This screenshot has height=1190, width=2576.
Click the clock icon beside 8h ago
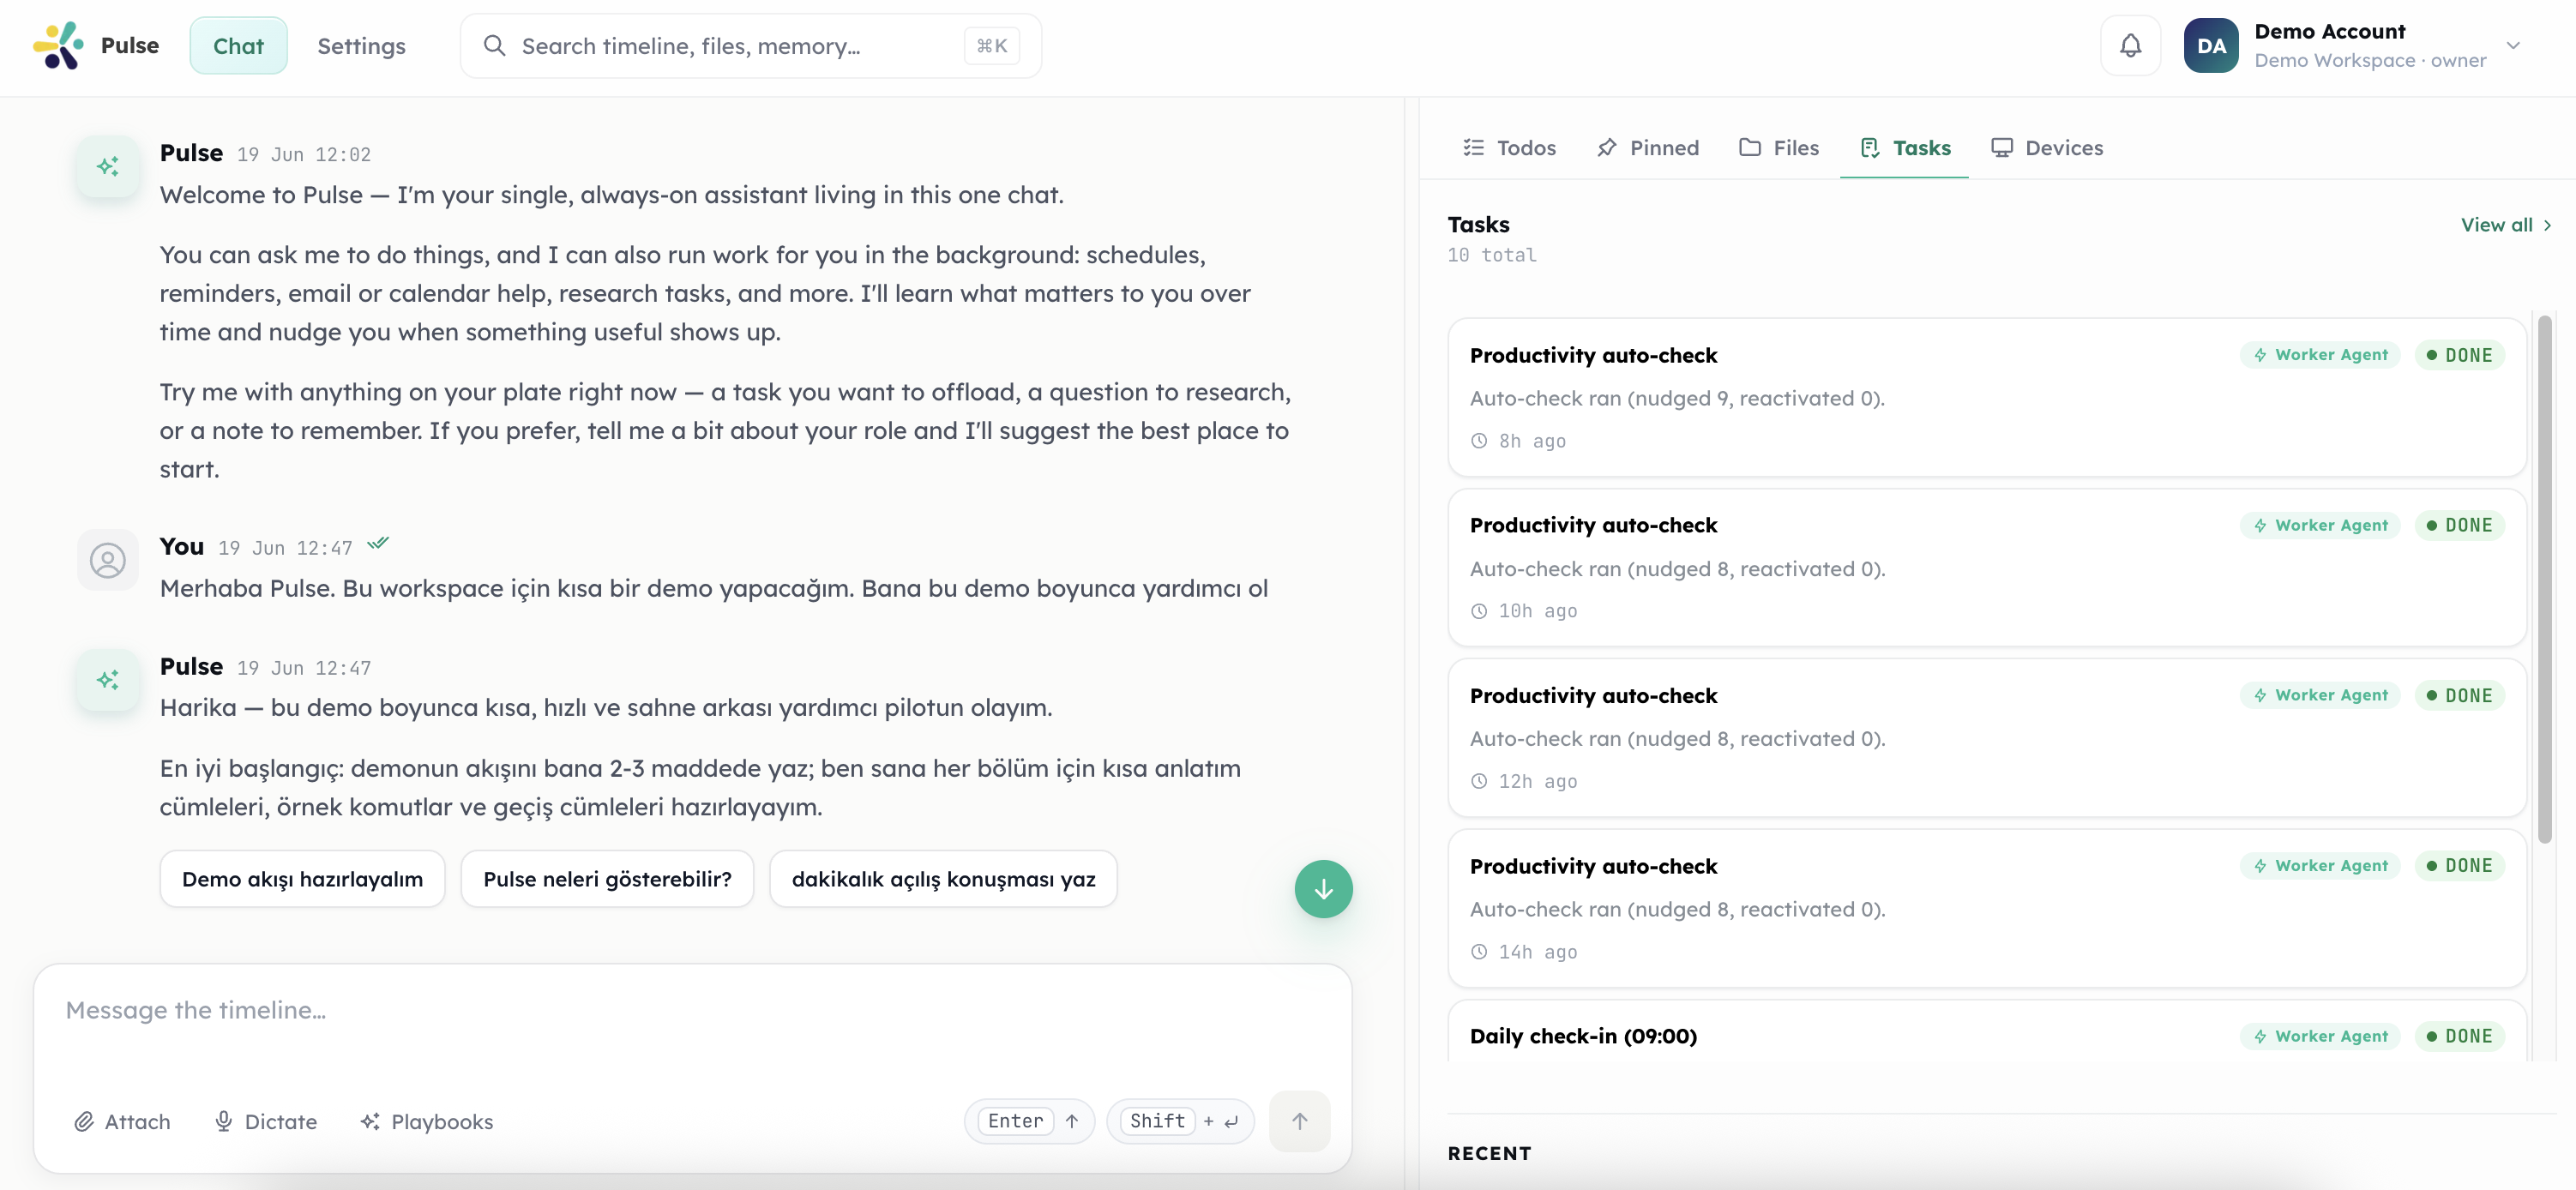pos(1479,441)
